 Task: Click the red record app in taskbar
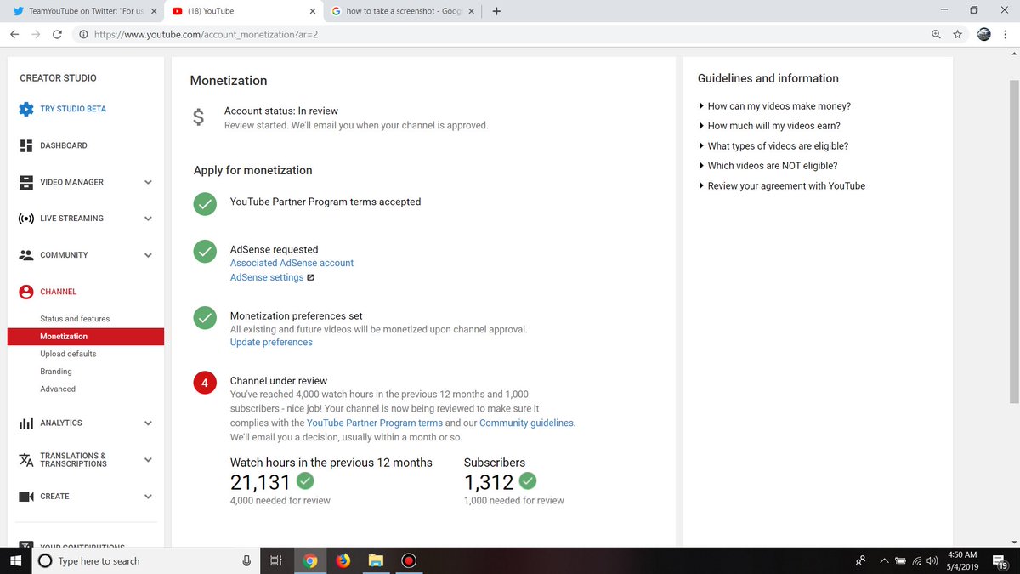[409, 560]
